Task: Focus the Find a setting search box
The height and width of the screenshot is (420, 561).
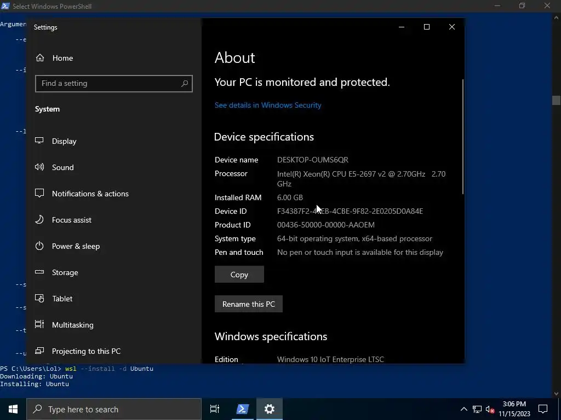Action: [x=114, y=84]
